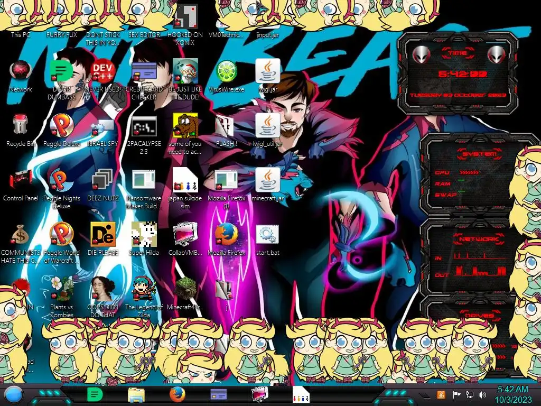Viewport: 541px width, 406px height.
Task: Open the japan sim taskbar button
Action: pos(301,394)
